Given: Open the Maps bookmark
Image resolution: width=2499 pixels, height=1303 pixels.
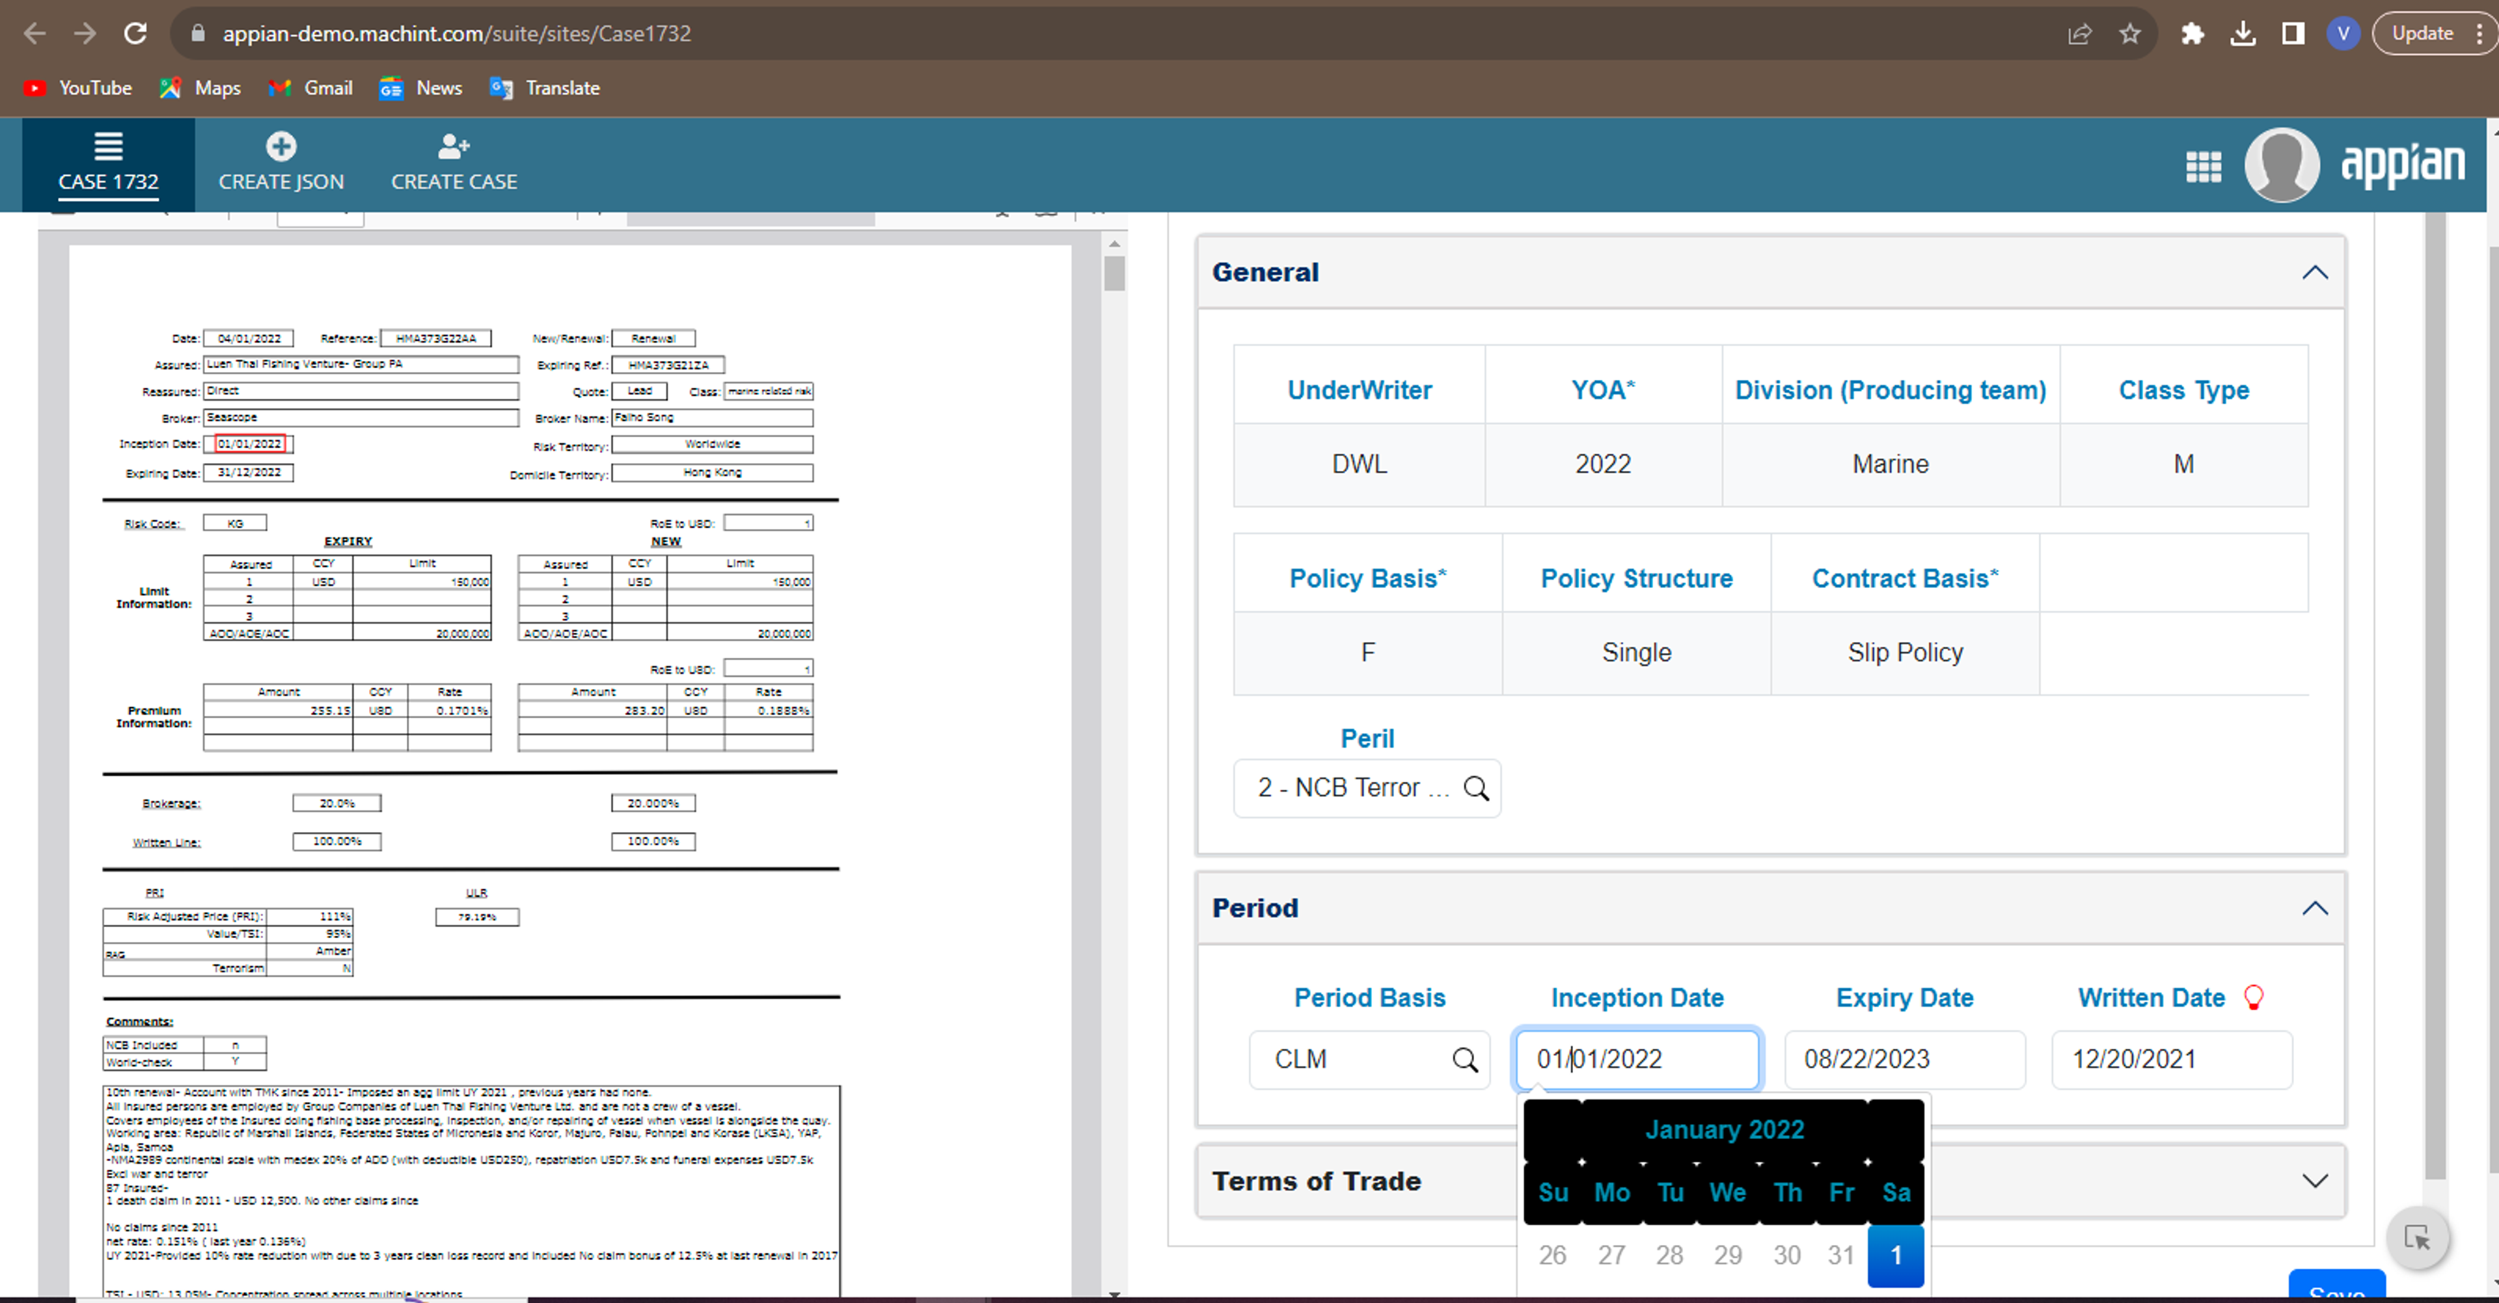Looking at the screenshot, I should [x=200, y=88].
